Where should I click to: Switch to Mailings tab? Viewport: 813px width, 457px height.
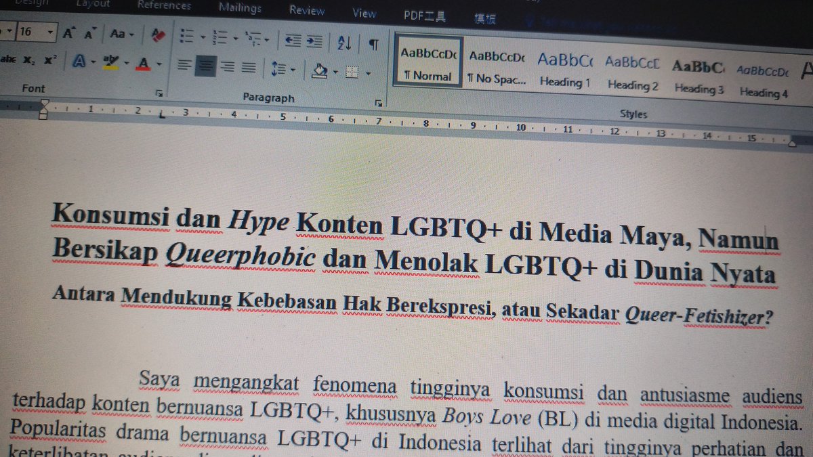point(240,8)
